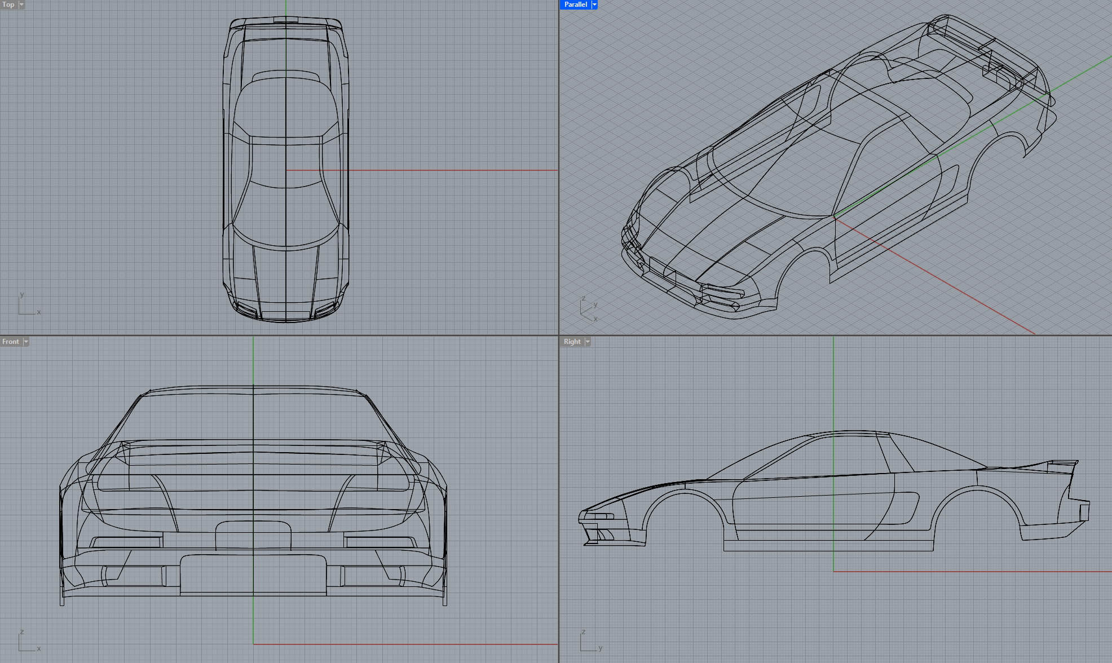The image size is (1112, 663).
Task: Select the front wheel arch in Right viewport
Action: [684, 492]
